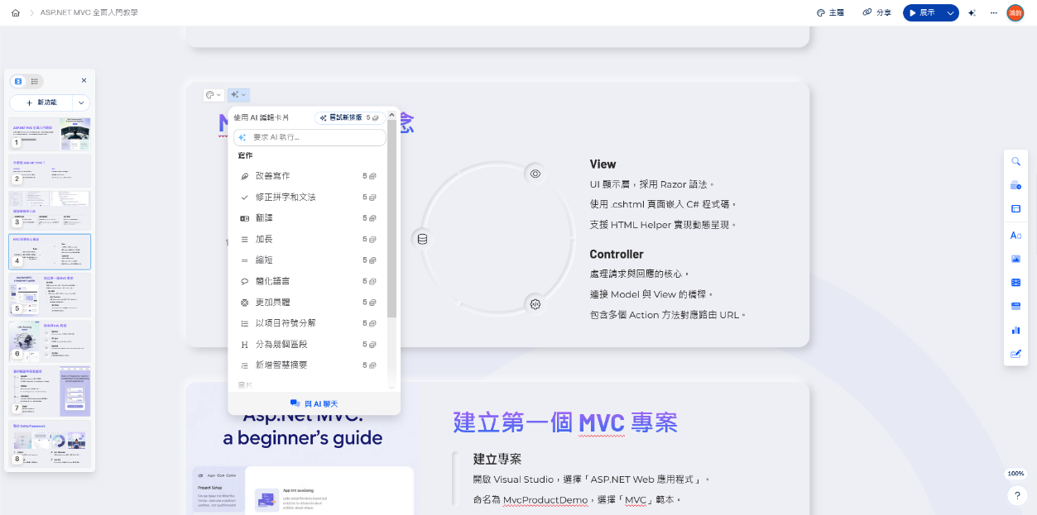The image size is (1037, 515).
Task: Start presentation with 展示 button
Action: tap(923, 13)
